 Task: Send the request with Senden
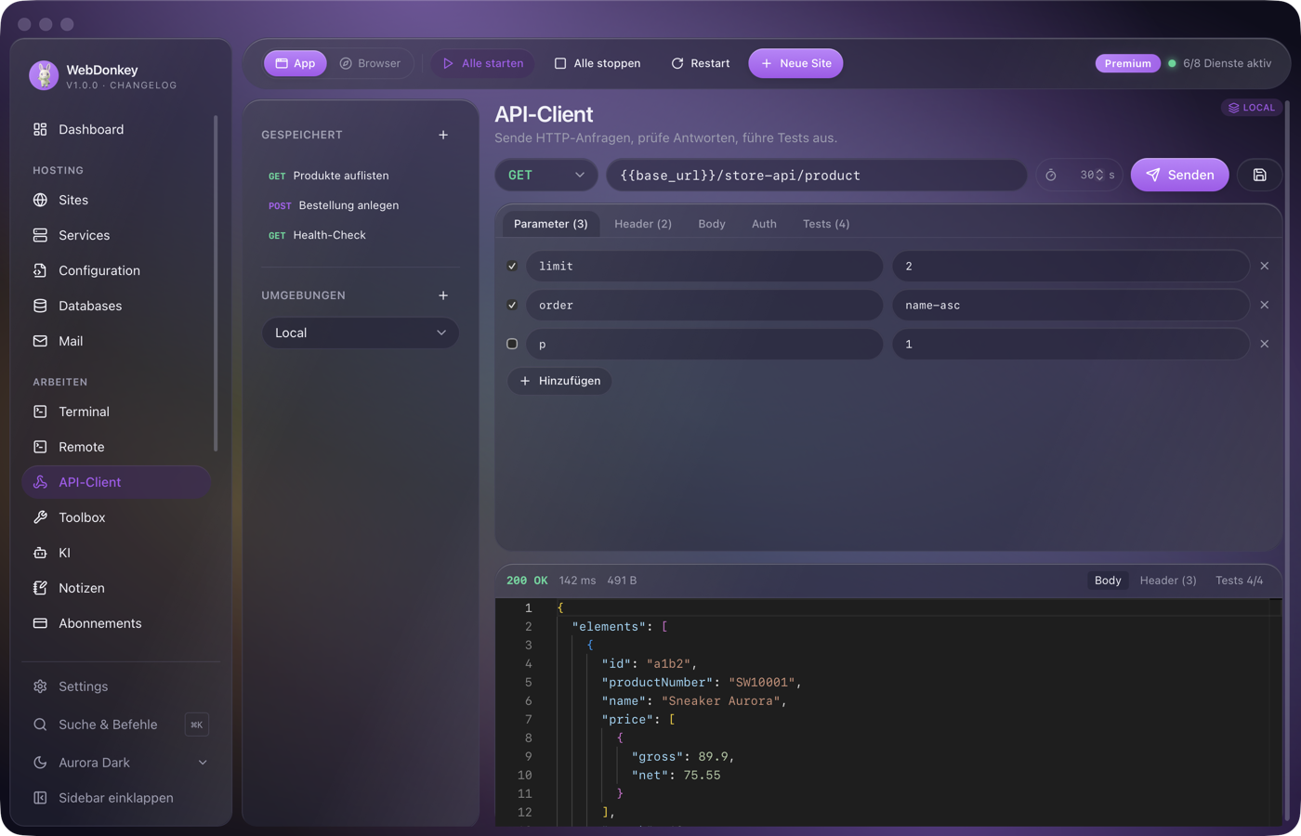1180,175
